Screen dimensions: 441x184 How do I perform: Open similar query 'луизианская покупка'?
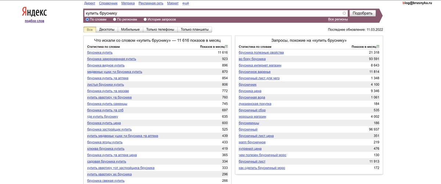click(x=255, y=104)
